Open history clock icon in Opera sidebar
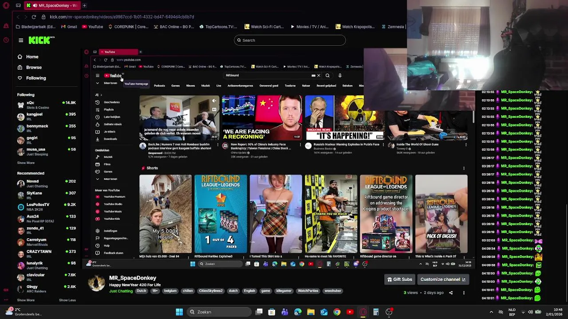568x319 pixels. pyautogui.click(x=6, y=40)
